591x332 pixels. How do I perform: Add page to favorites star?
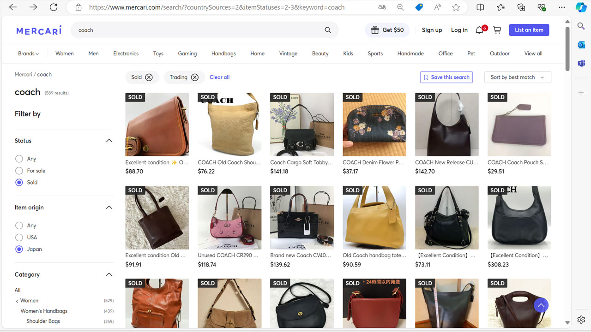click(456, 7)
